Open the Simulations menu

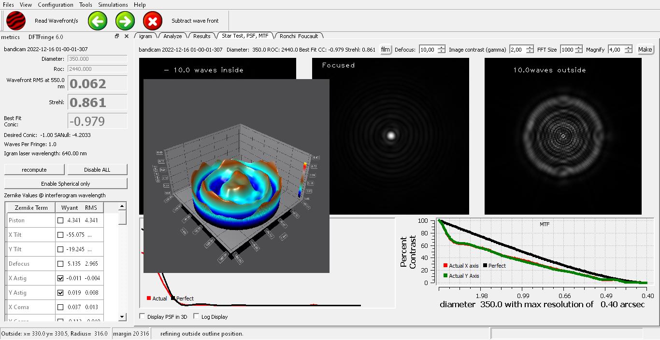pyautogui.click(x=113, y=5)
